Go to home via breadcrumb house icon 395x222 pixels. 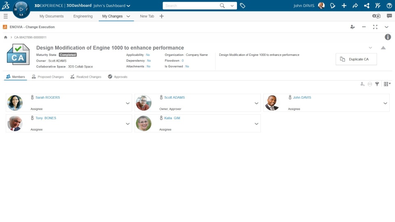5,37
